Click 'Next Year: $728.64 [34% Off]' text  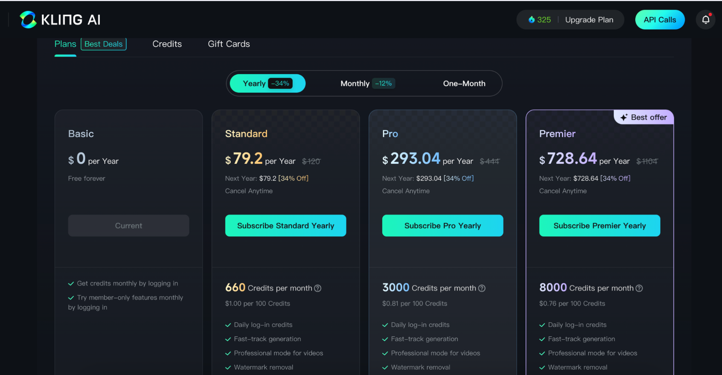tap(585, 178)
